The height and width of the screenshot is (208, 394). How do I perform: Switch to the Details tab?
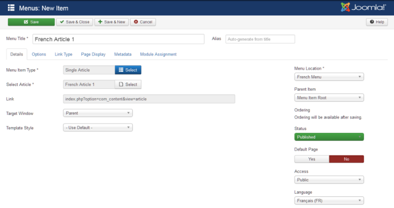click(x=17, y=54)
